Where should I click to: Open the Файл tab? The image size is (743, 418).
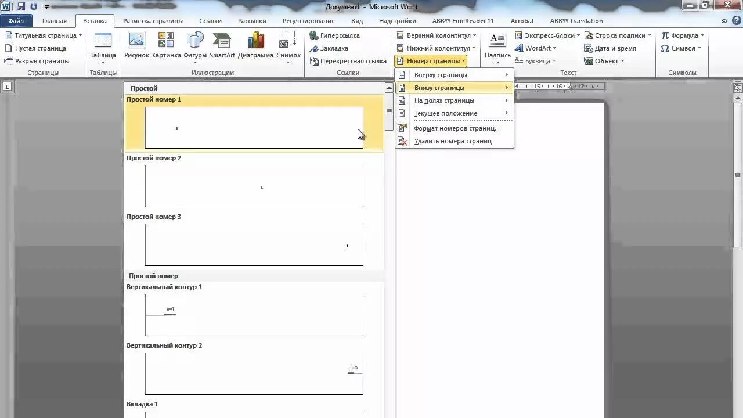coord(16,21)
